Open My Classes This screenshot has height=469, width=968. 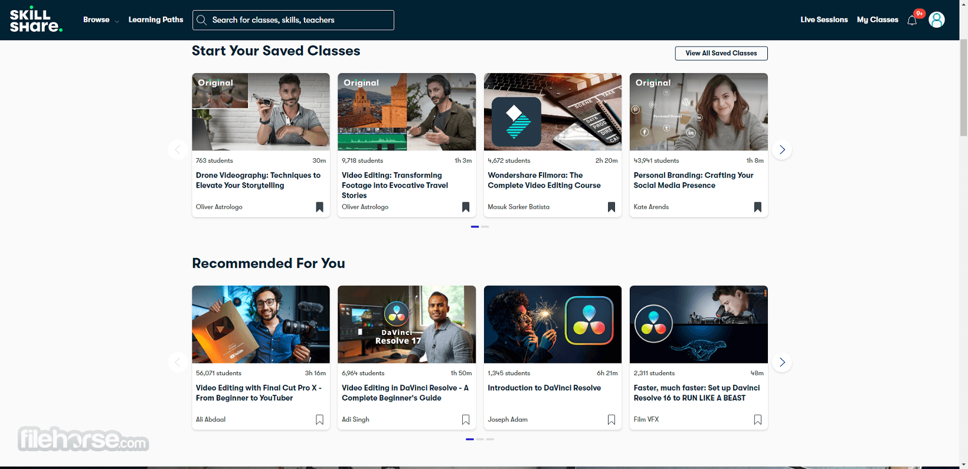pos(878,19)
